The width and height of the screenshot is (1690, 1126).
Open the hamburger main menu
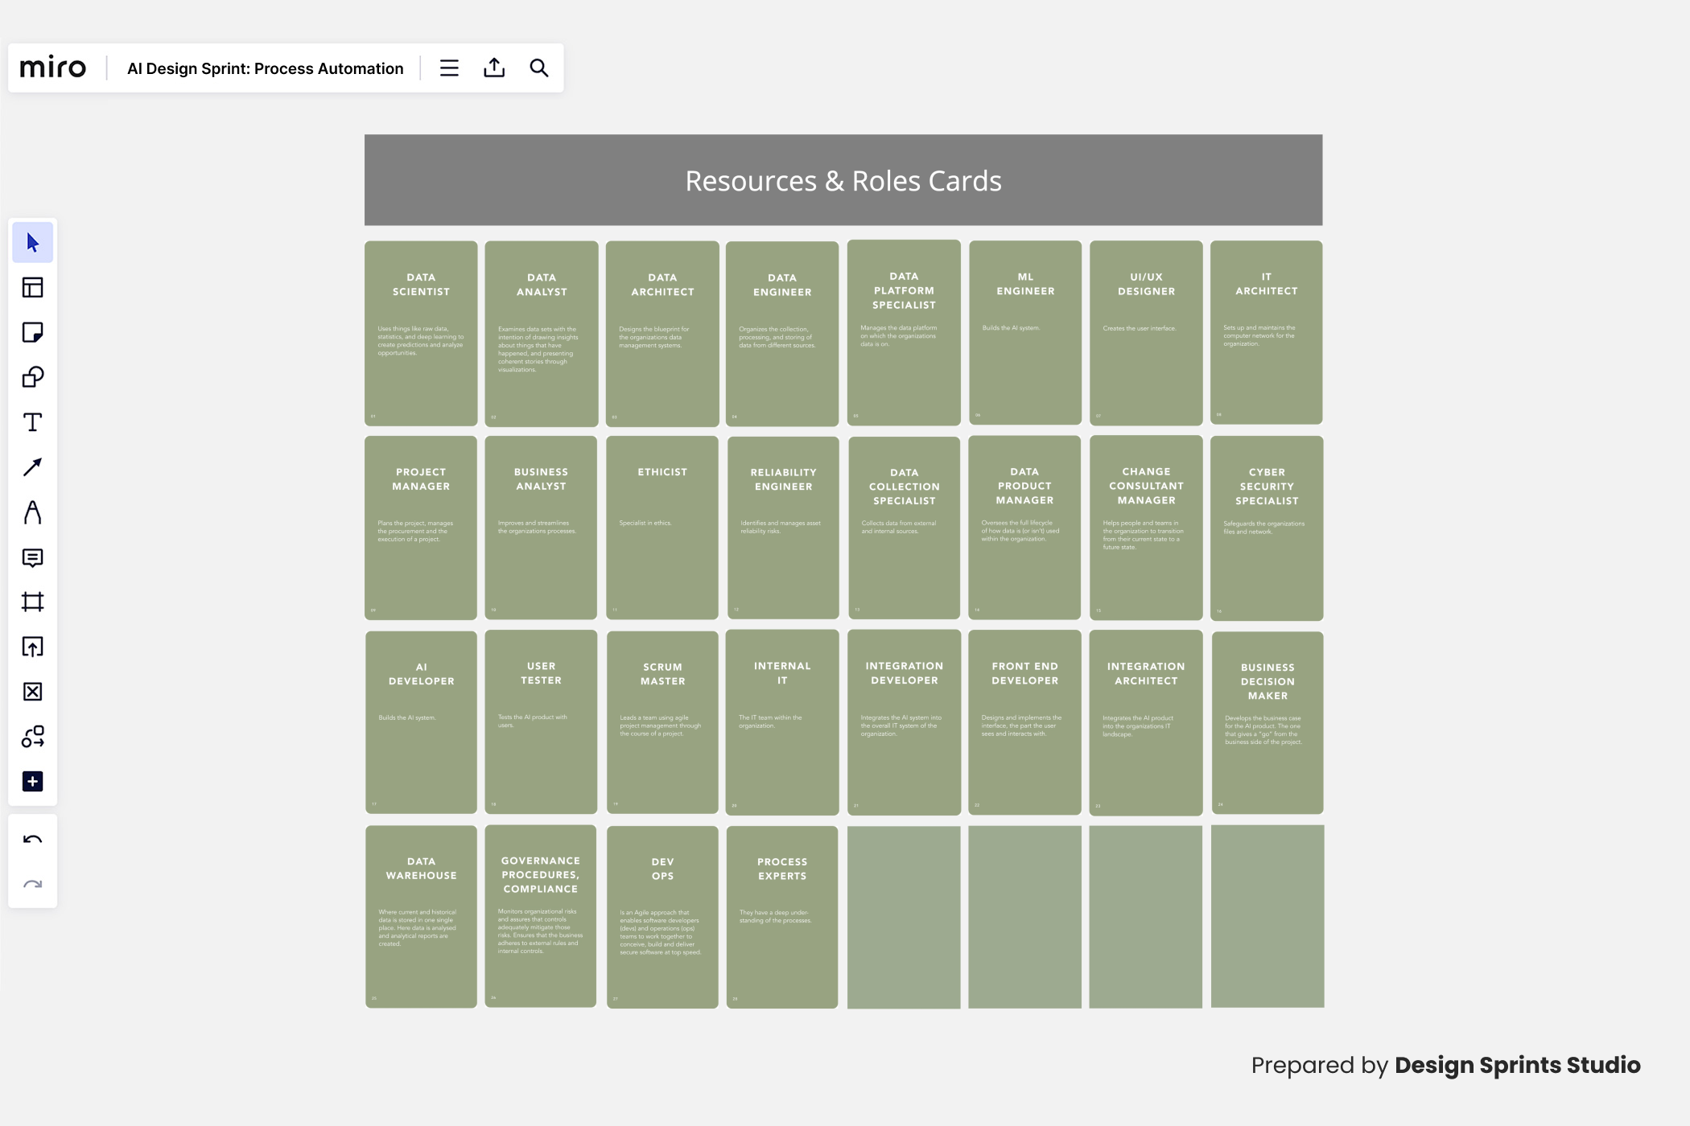pyautogui.click(x=449, y=68)
